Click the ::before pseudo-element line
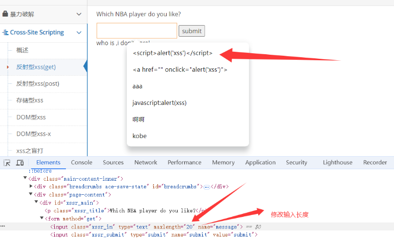This screenshot has height=239, width=394. [x=40, y=171]
